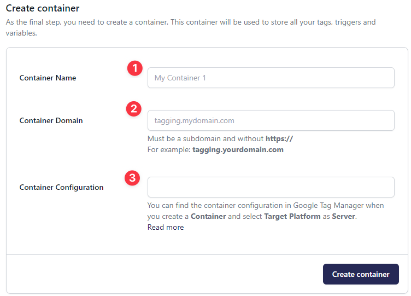Viewport: 411px width, 296px height.
Task: Focus the Container Domain input field
Action: (271, 120)
